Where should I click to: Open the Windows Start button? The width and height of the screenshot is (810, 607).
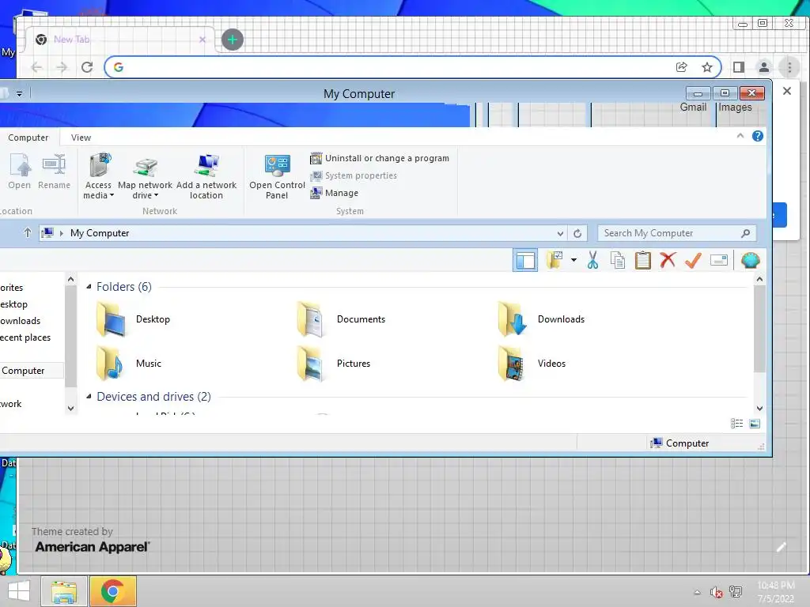click(x=19, y=591)
